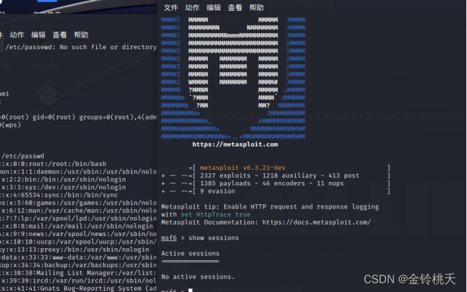Click the 'Gnats Bug-Reporting System' passwd entry
This screenshot has height=292, width=467.
[x=78, y=289]
